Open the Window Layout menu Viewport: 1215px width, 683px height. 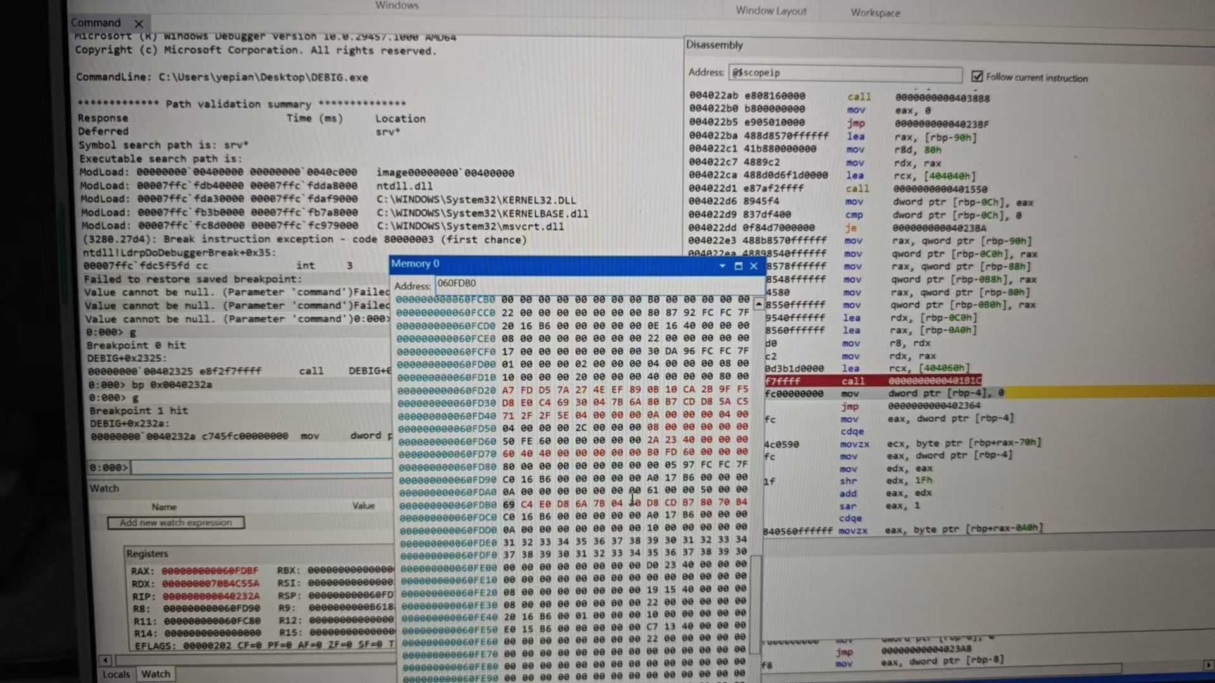pos(771,11)
